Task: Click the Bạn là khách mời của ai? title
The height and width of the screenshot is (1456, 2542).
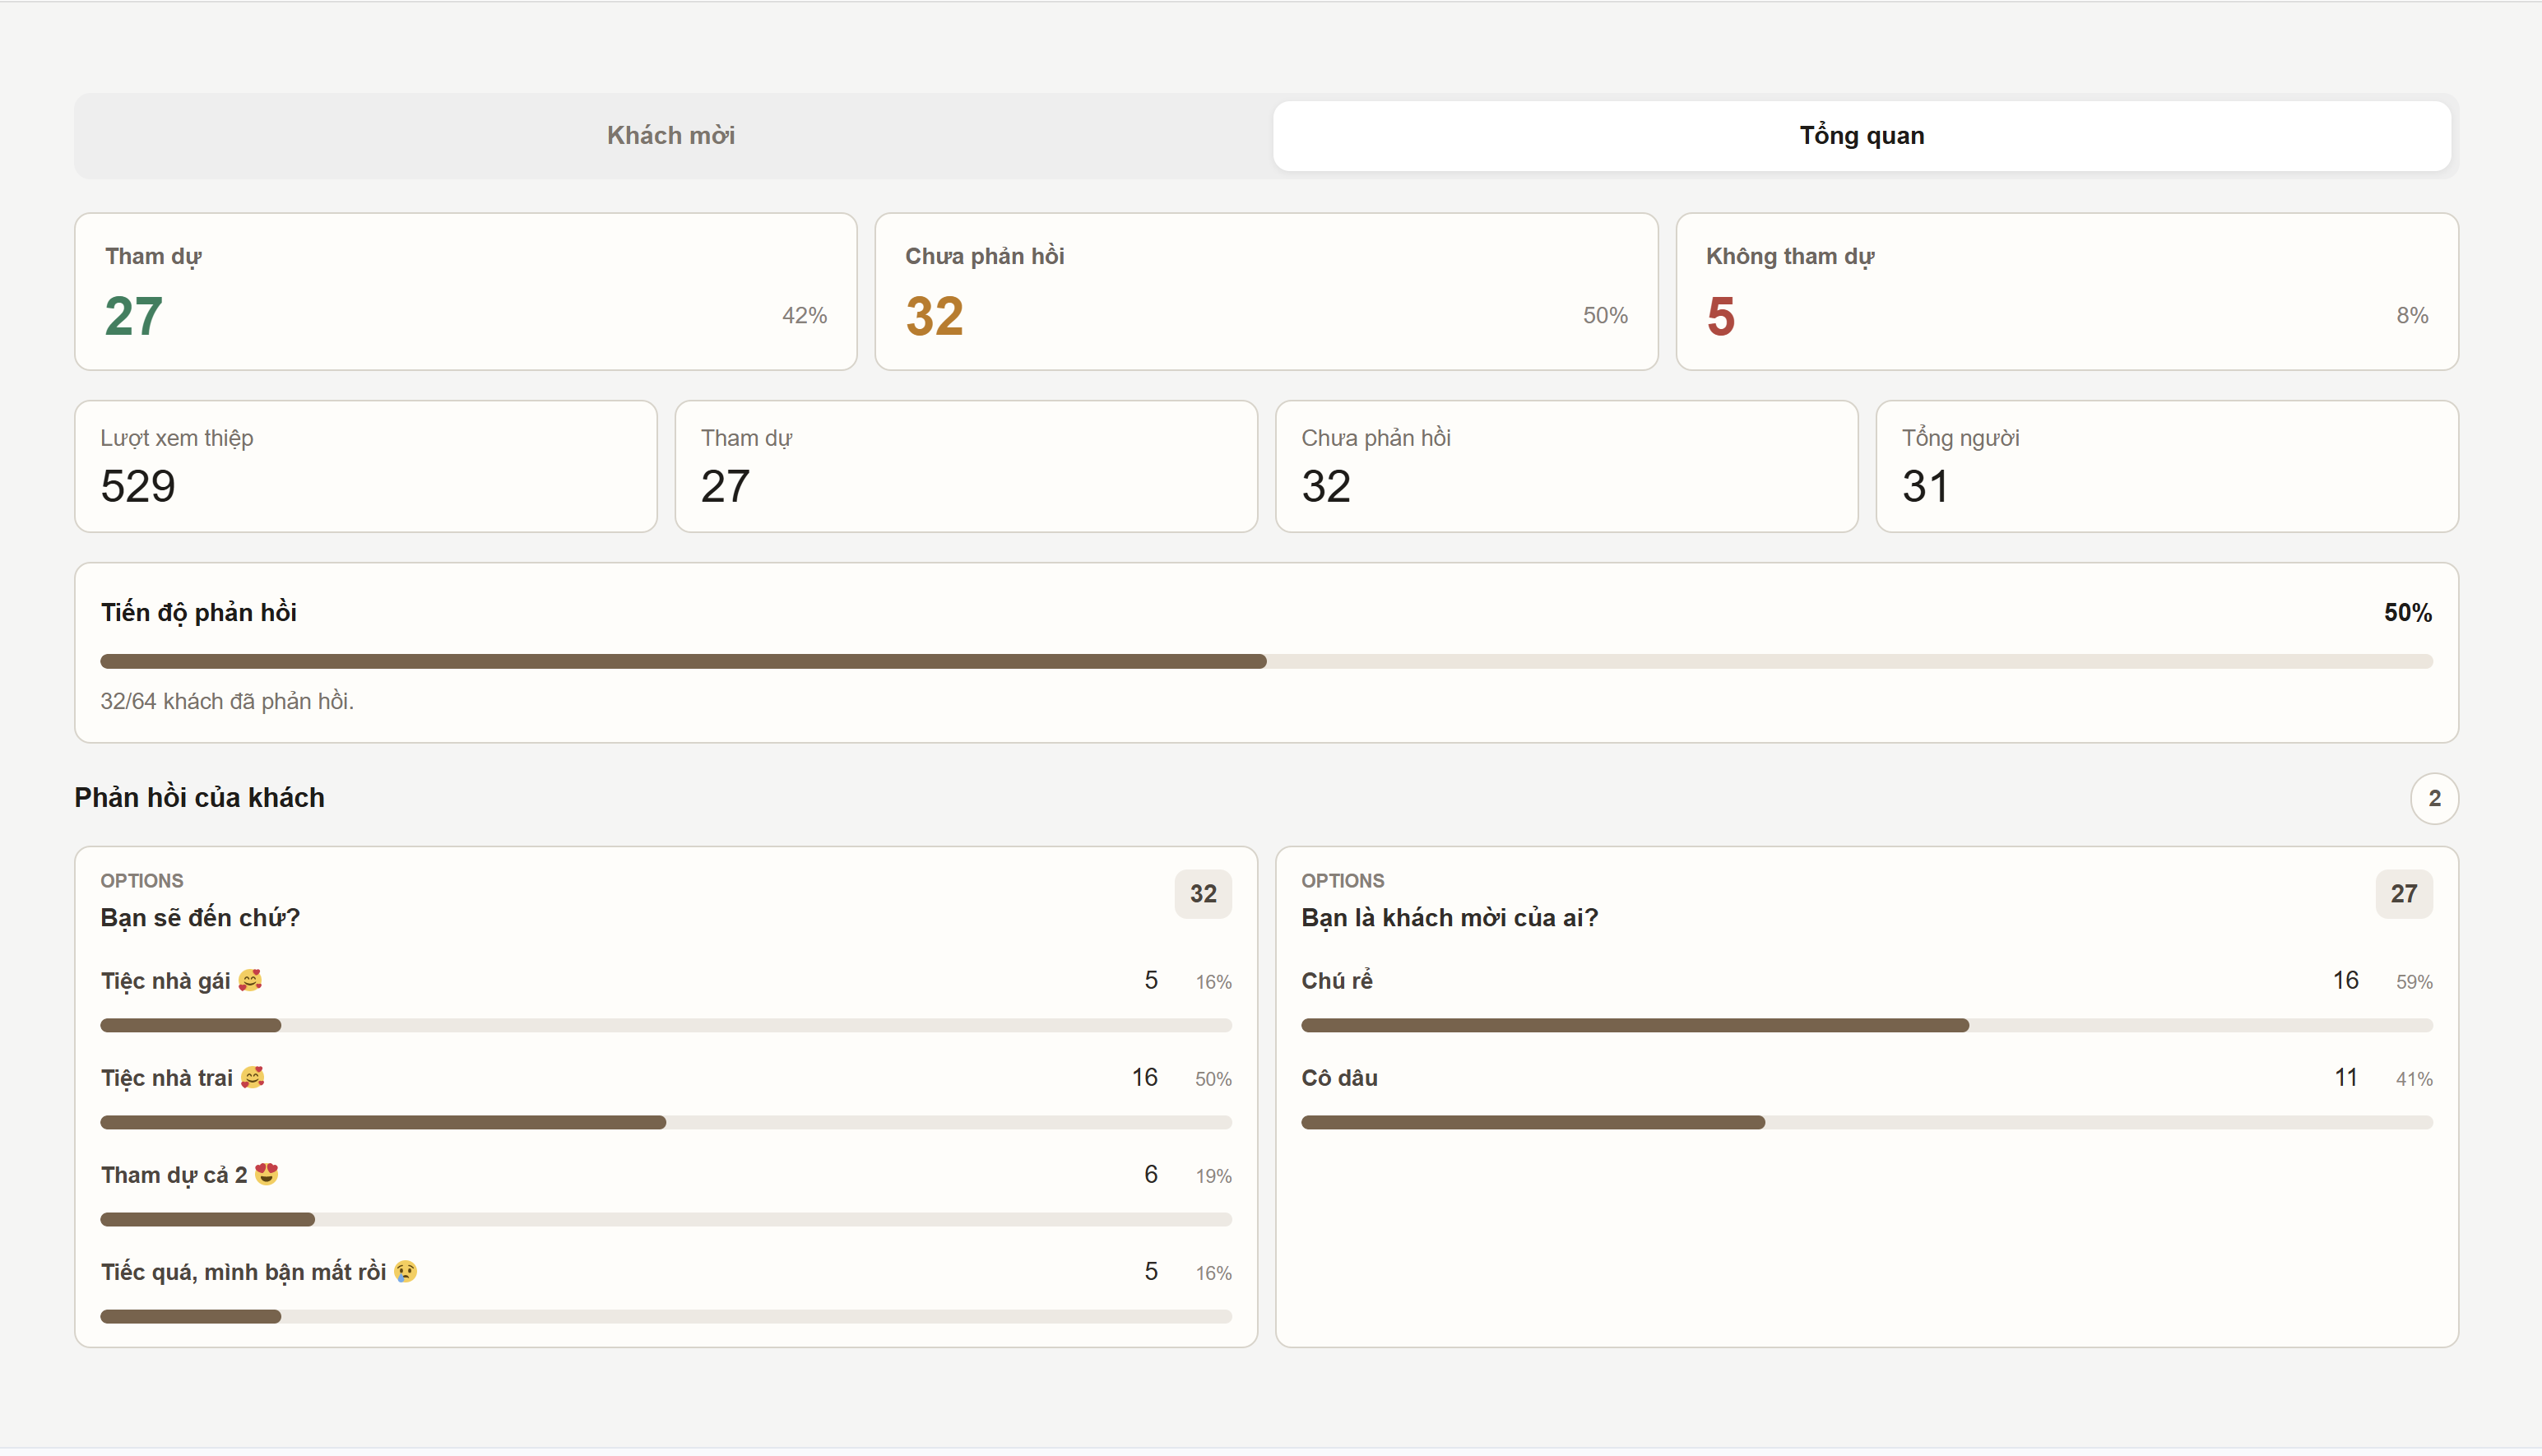Action: click(x=1449, y=917)
